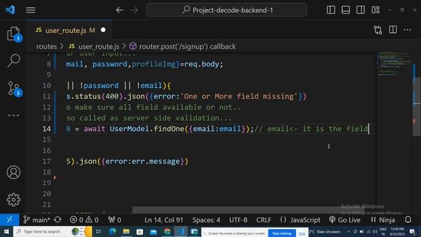Open the editor More Actions ellipsis
Image resolution: width=421 pixels, height=237 pixels.
click(408, 30)
